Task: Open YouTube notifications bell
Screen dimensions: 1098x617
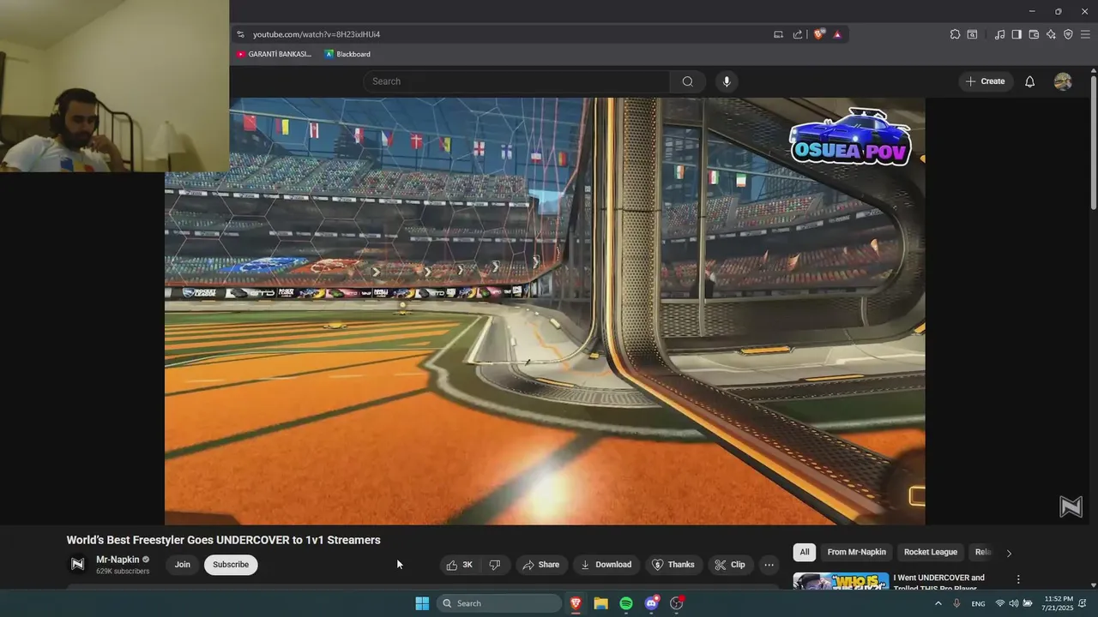Action: [x=1029, y=81]
